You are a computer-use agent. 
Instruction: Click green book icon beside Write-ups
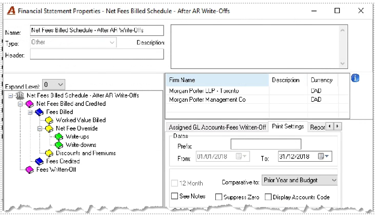pos(59,137)
